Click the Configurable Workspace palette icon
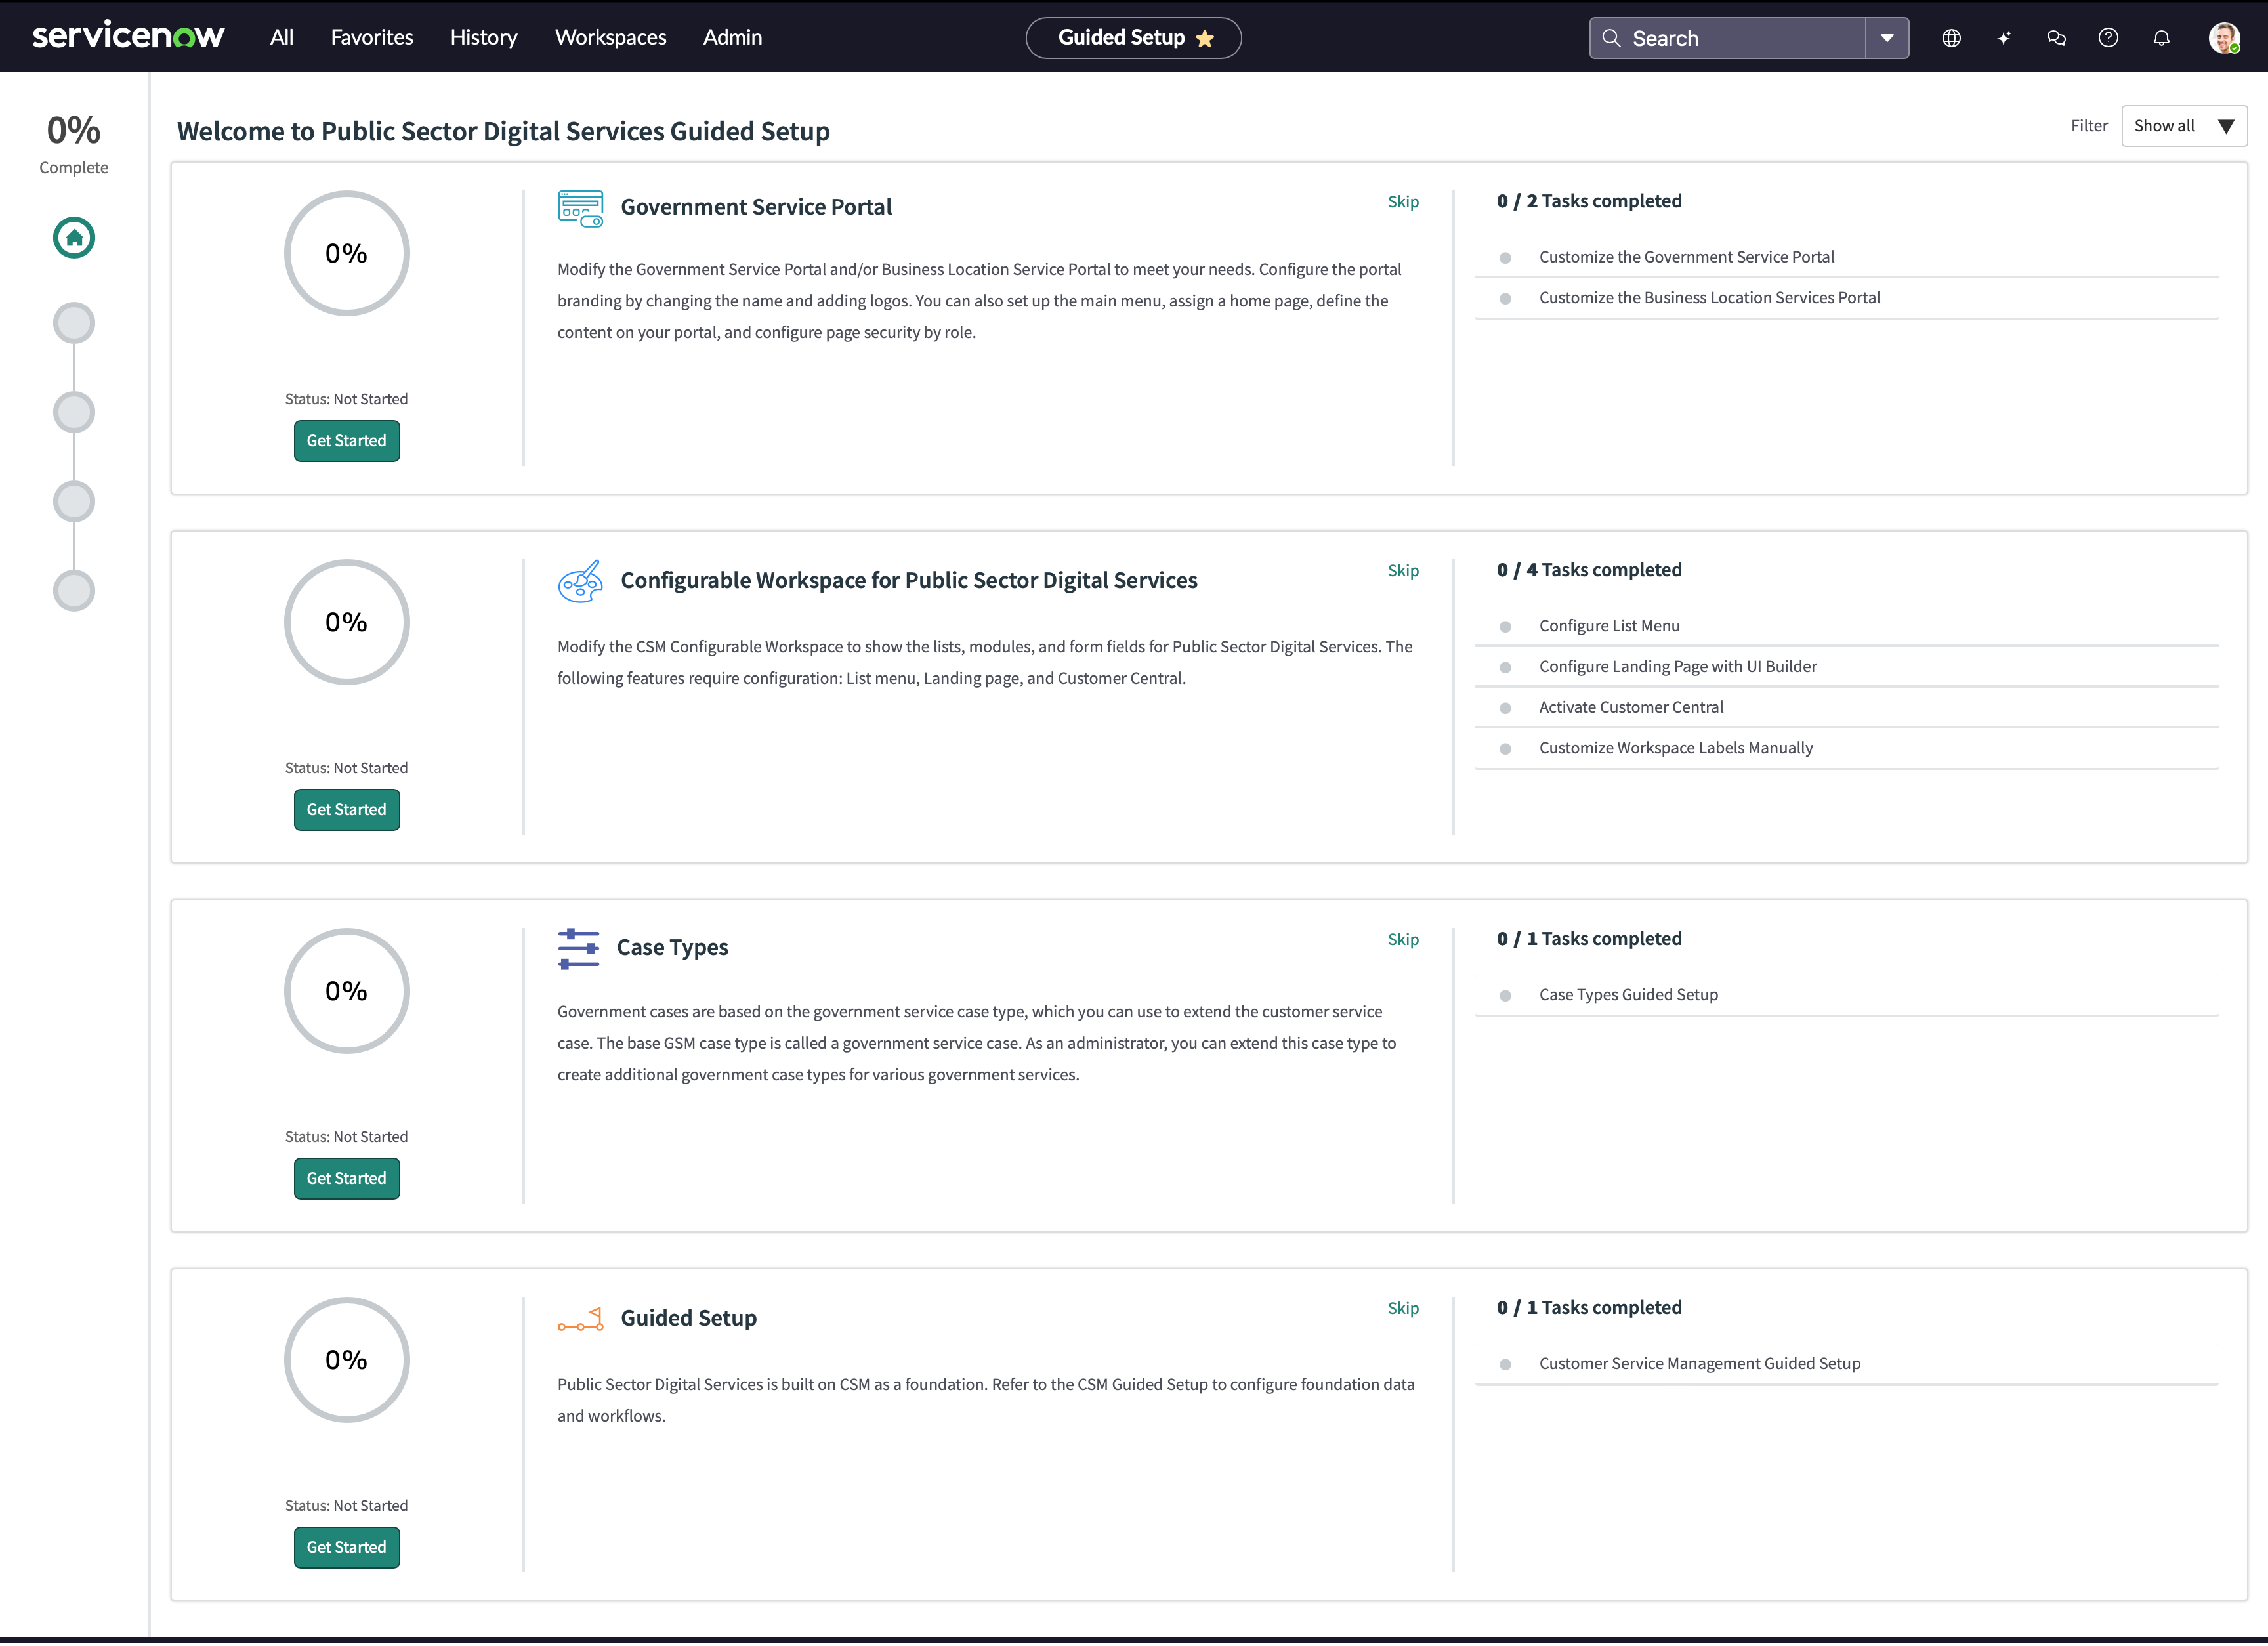This screenshot has height=1646, width=2268. [580, 581]
